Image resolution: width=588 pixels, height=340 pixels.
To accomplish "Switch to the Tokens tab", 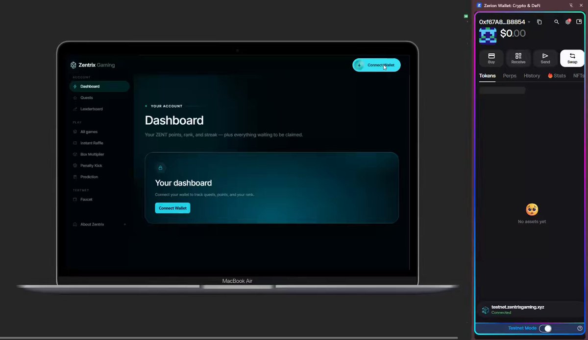I will click(488, 76).
